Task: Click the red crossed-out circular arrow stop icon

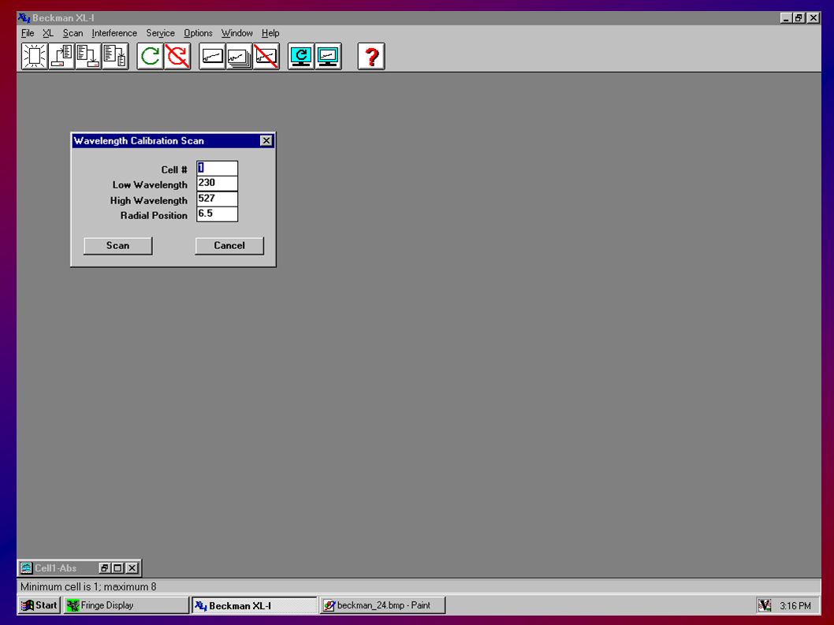Action: tap(177, 57)
